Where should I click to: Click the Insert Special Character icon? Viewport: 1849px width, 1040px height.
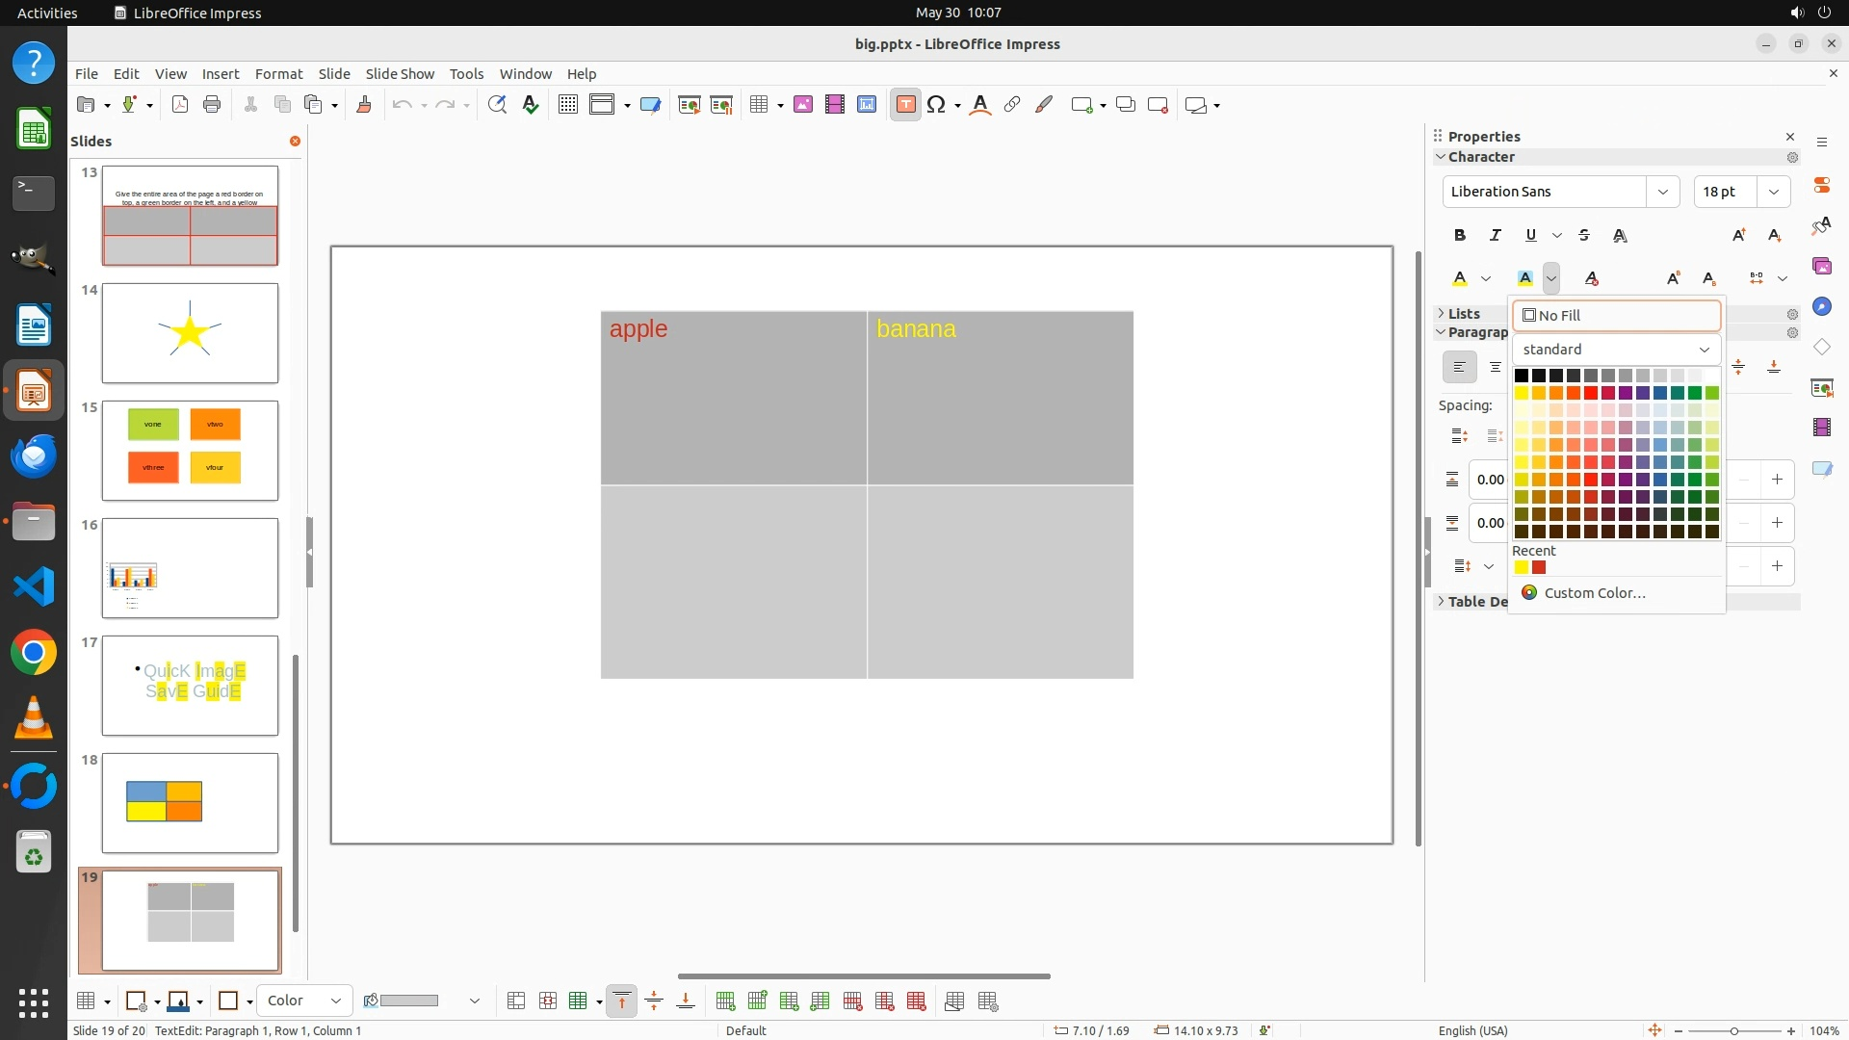(x=936, y=105)
